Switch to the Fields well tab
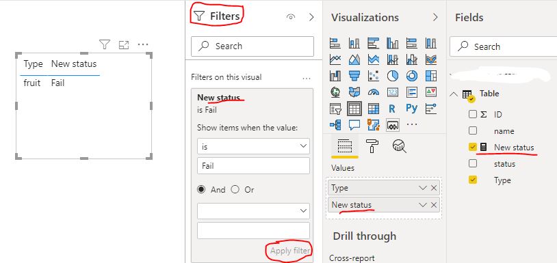 tap(345, 146)
